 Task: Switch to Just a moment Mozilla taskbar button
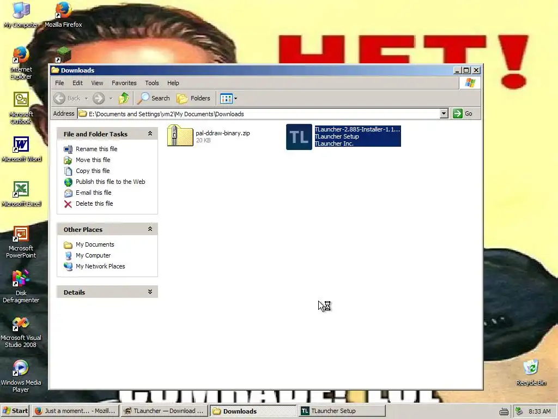pos(75,411)
